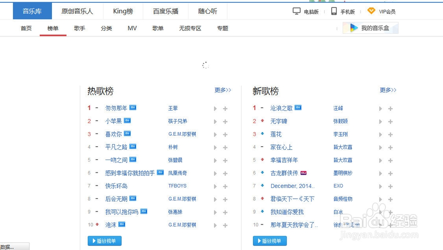Open artist link 王菲
Image resolution: width=443 pixels, height=250 pixels.
pos(173,108)
